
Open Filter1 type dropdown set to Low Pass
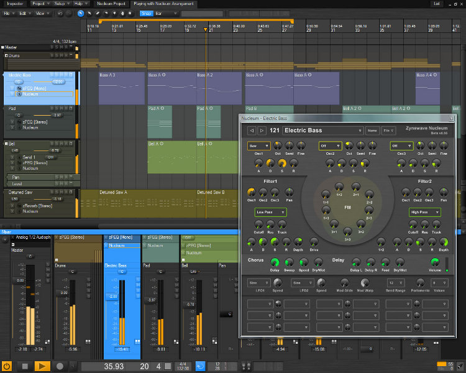[270, 212]
